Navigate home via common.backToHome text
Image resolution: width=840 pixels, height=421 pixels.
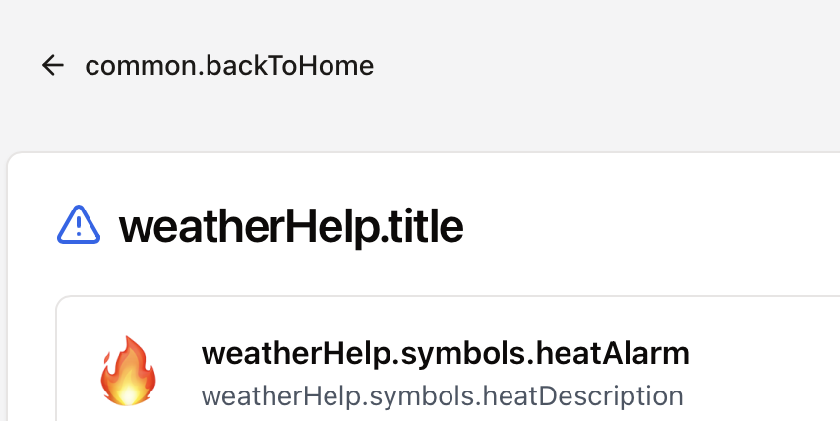coord(228,66)
